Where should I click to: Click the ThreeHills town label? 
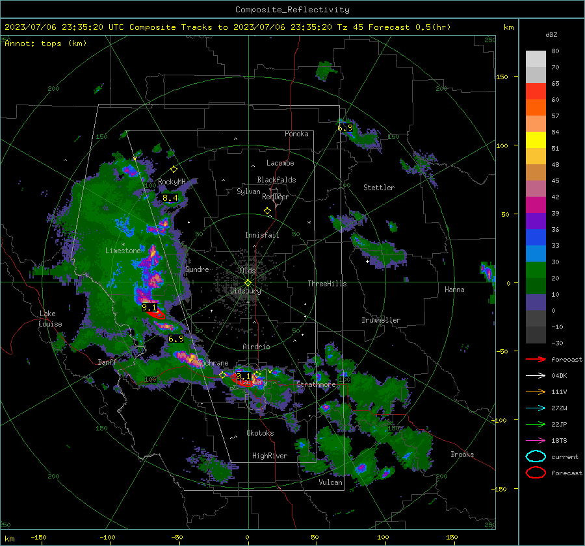(327, 284)
